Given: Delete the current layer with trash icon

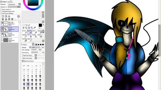Looking at the screenshot, I should (x=12, y=19).
